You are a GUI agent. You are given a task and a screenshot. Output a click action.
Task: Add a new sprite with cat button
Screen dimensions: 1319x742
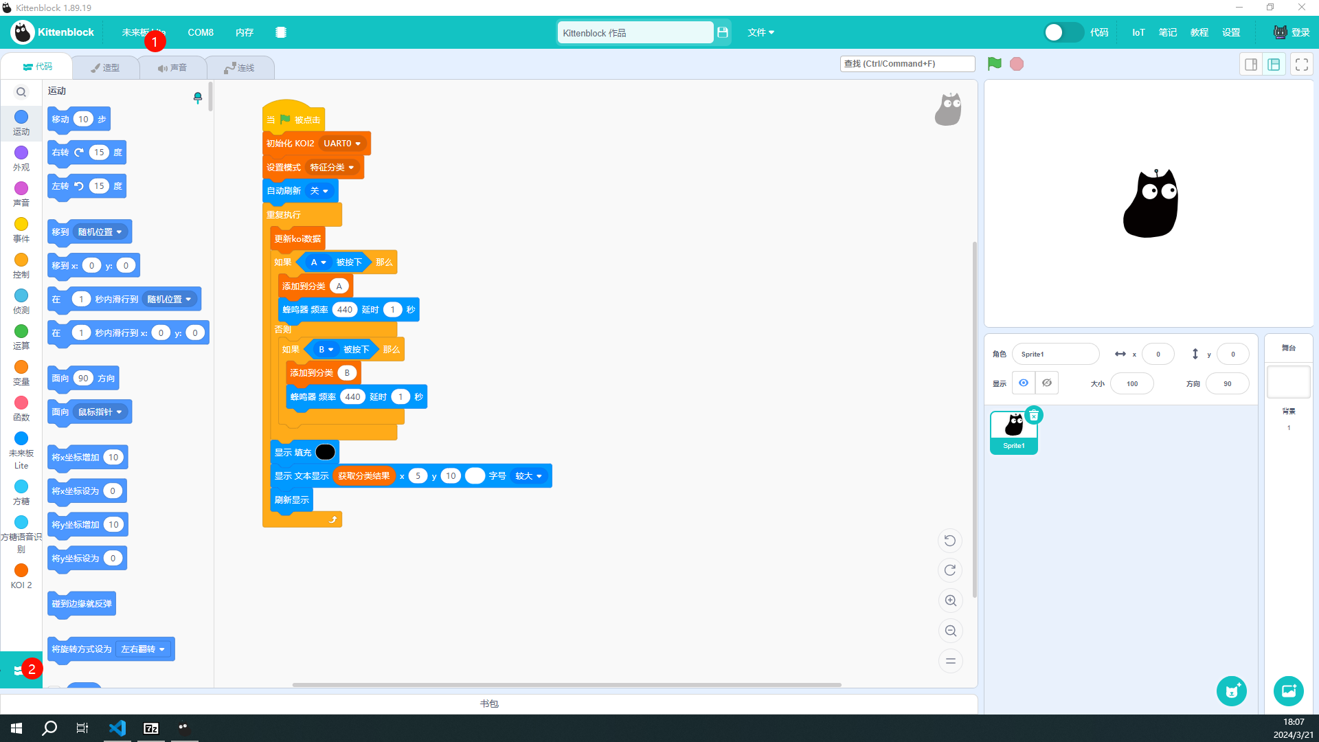(x=1232, y=691)
